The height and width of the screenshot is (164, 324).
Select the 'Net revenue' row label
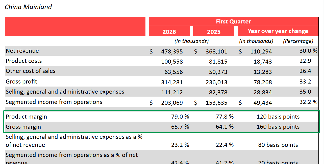click(22, 51)
